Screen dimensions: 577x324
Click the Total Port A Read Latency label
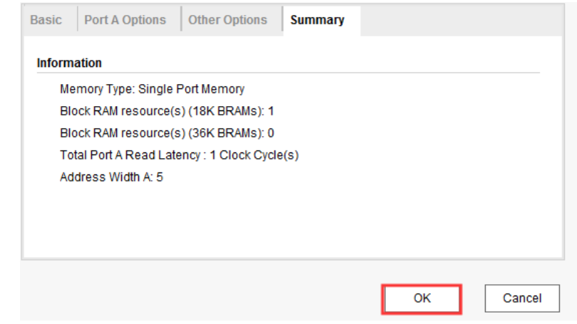[133, 155]
